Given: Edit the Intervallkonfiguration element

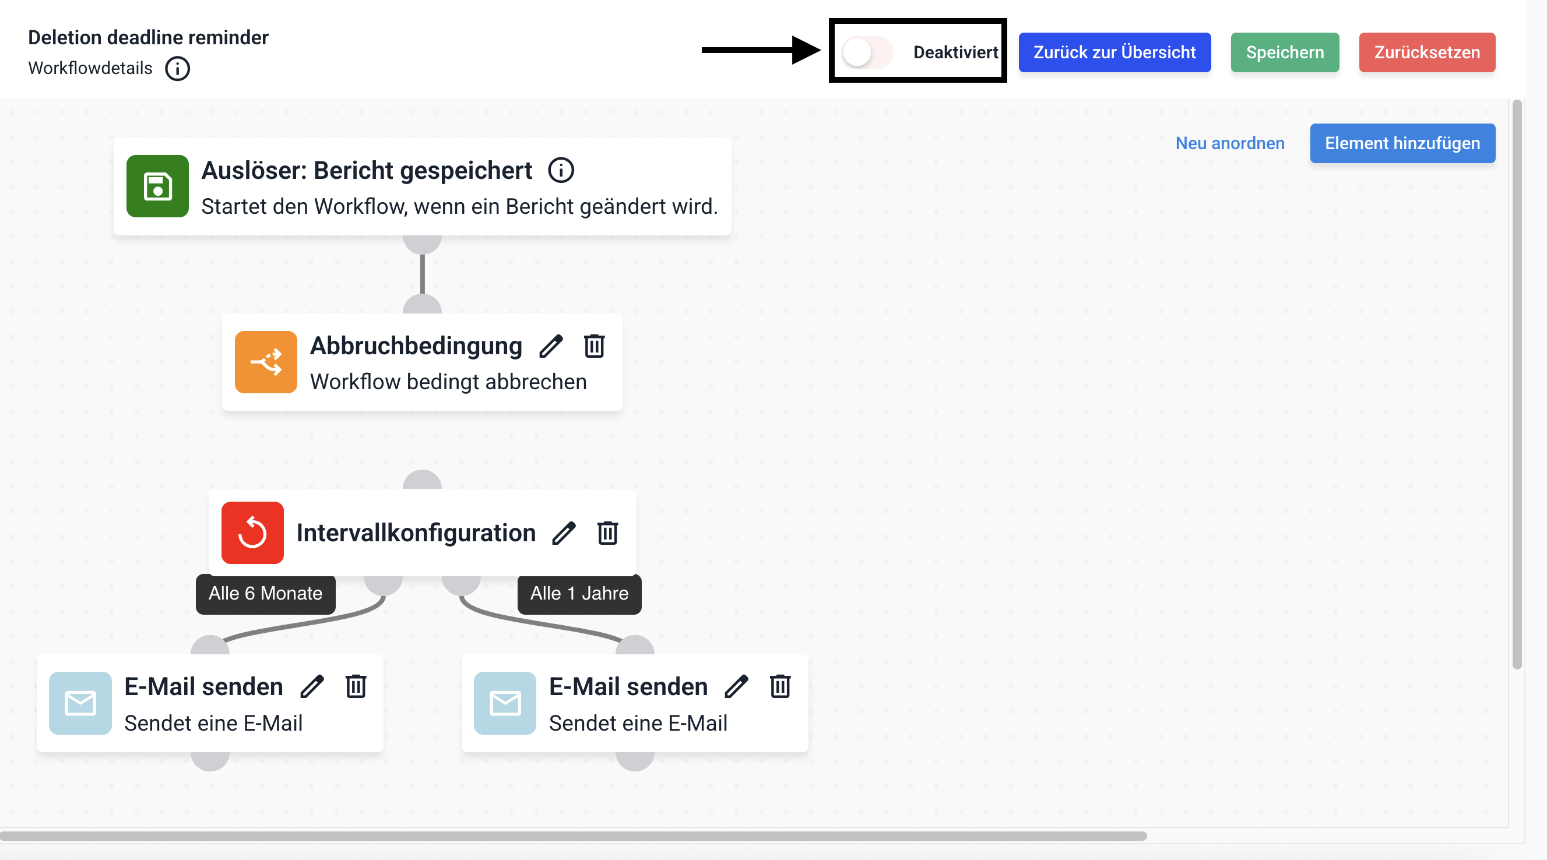Looking at the screenshot, I should (564, 533).
